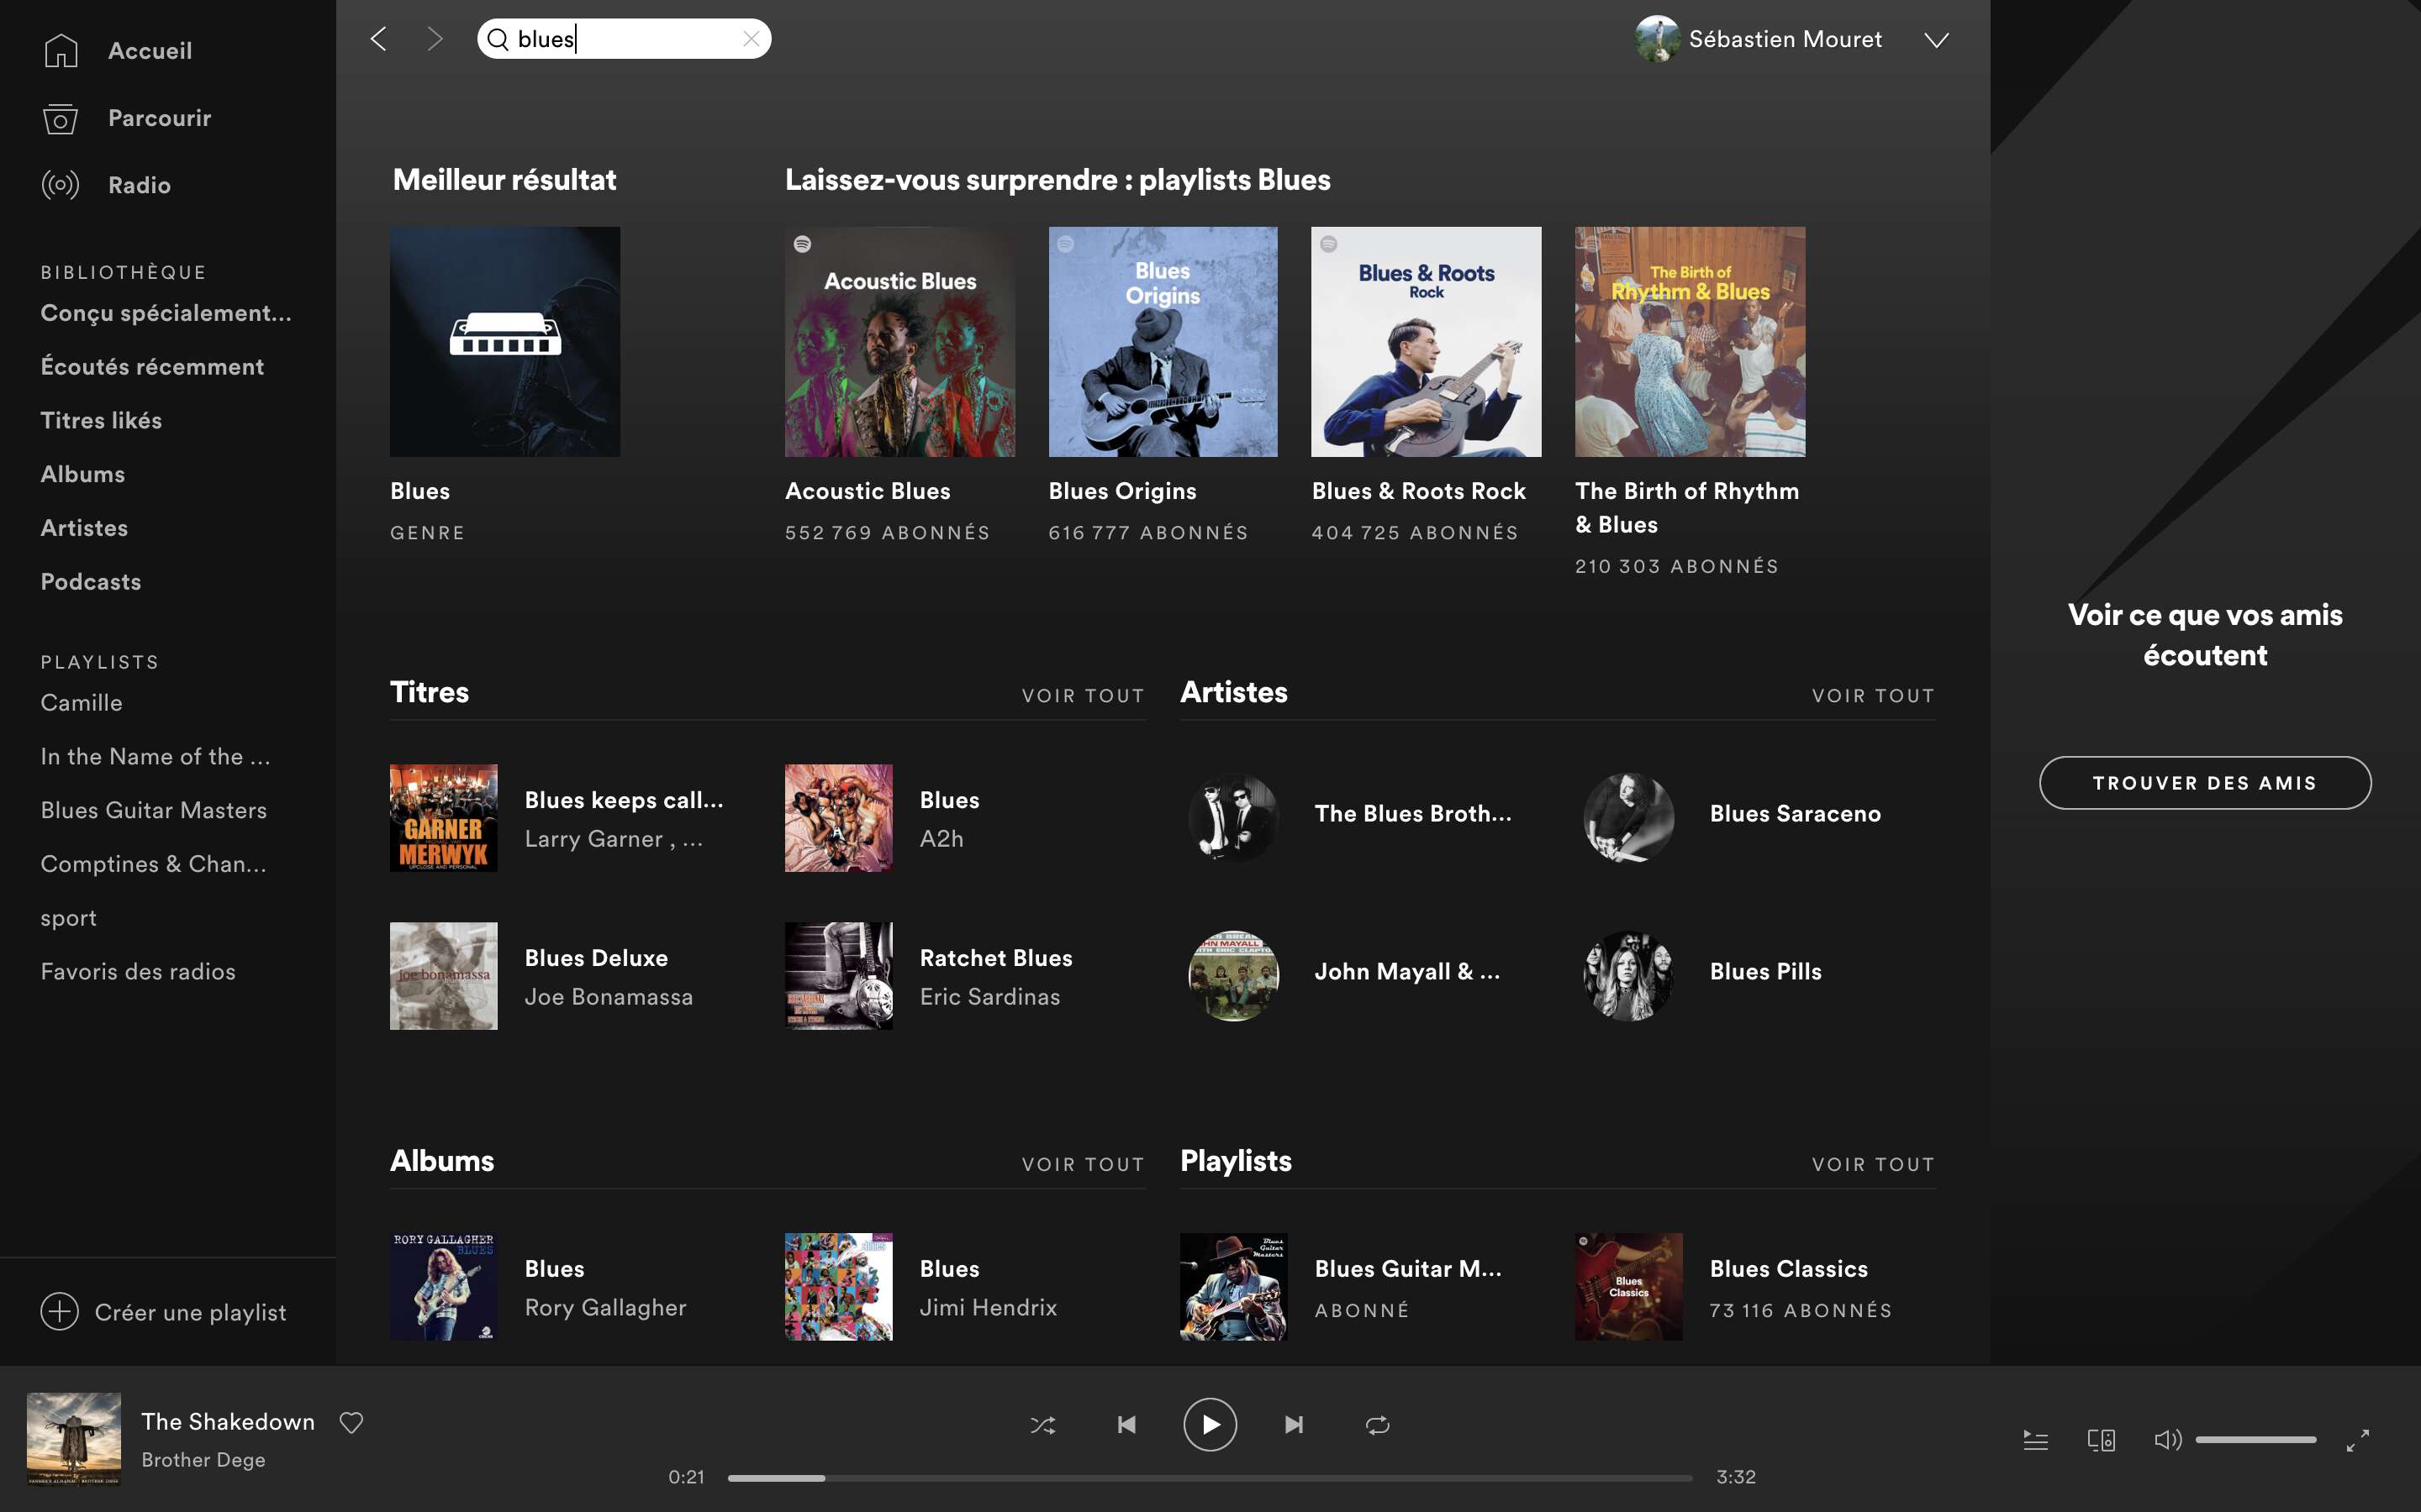Click the Trouver des amis button
2421x1512 pixels.
(2205, 783)
